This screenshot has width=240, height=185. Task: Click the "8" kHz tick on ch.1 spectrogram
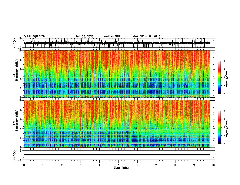coord(21,60)
